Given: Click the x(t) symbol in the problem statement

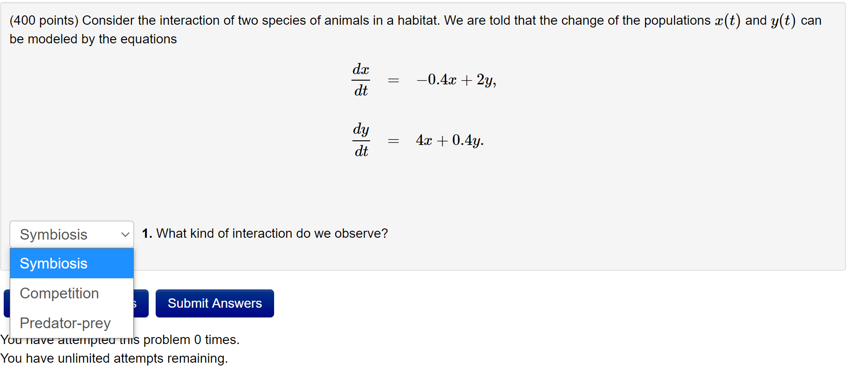Looking at the screenshot, I should (x=727, y=21).
